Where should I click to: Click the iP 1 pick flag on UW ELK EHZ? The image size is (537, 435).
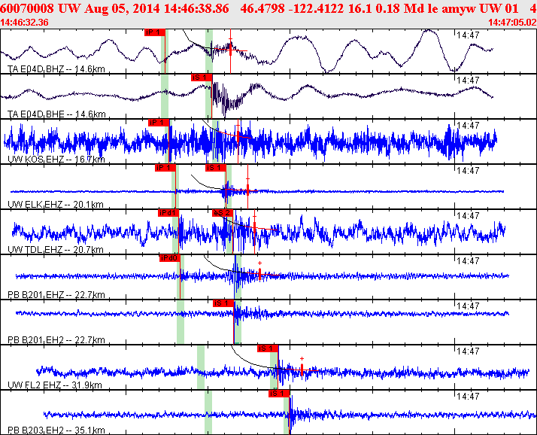coord(165,168)
